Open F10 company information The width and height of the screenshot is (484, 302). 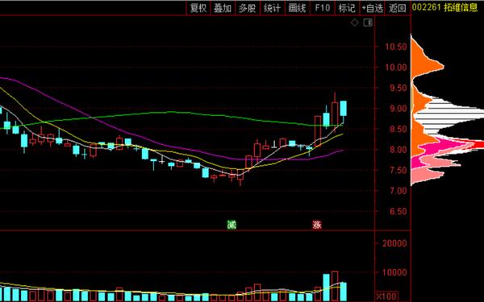click(x=322, y=8)
